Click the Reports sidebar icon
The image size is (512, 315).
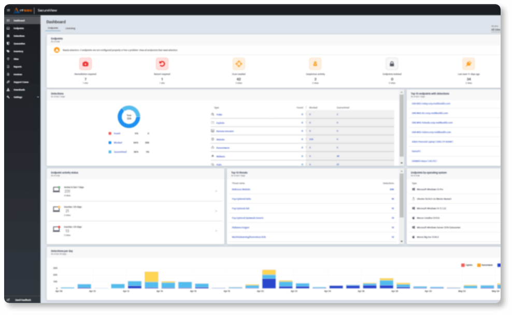pos(8,66)
